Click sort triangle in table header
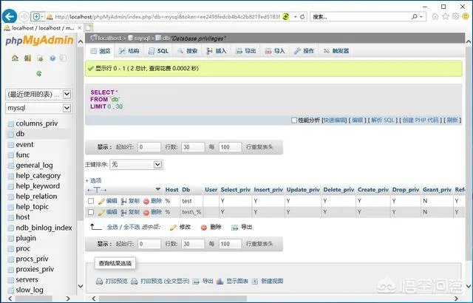Screen dimensions: 473x303 (x=157, y=189)
